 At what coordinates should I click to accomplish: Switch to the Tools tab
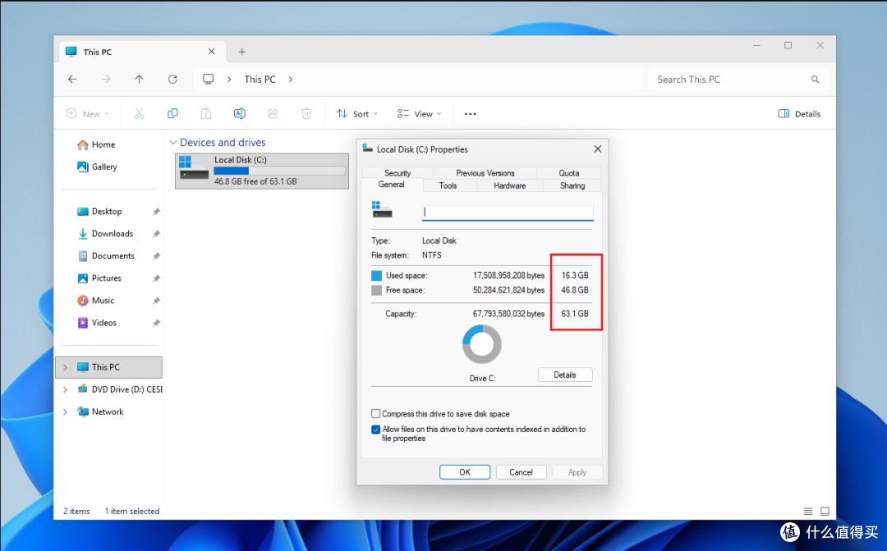tap(448, 186)
